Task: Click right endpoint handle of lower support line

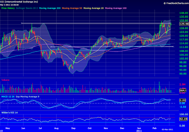Action: [173, 47]
